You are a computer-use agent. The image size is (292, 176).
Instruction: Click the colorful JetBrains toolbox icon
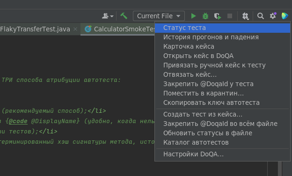[x=285, y=16]
